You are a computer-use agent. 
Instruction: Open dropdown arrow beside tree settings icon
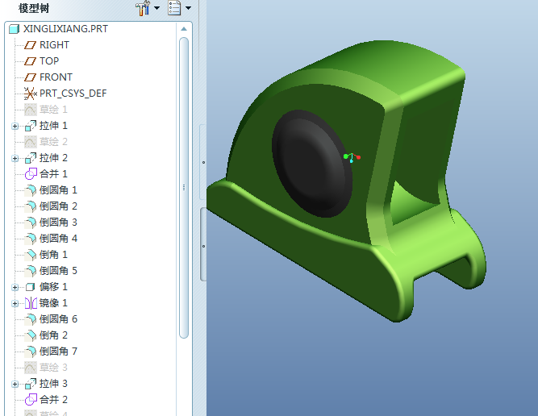pyautogui.click(x=156, y=8)
